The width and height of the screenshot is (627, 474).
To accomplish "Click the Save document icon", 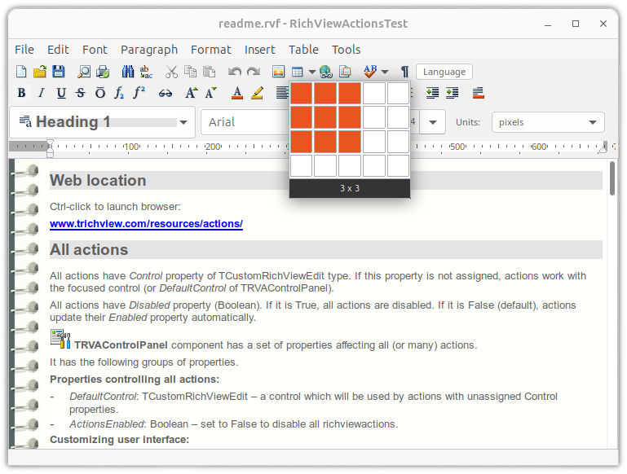I will click(58, 72).
